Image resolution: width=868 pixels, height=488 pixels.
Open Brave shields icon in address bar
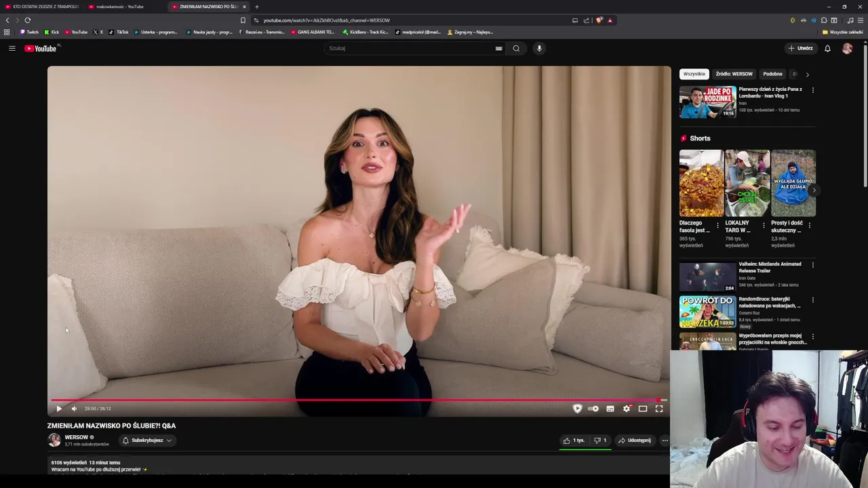tap(599, 20)
